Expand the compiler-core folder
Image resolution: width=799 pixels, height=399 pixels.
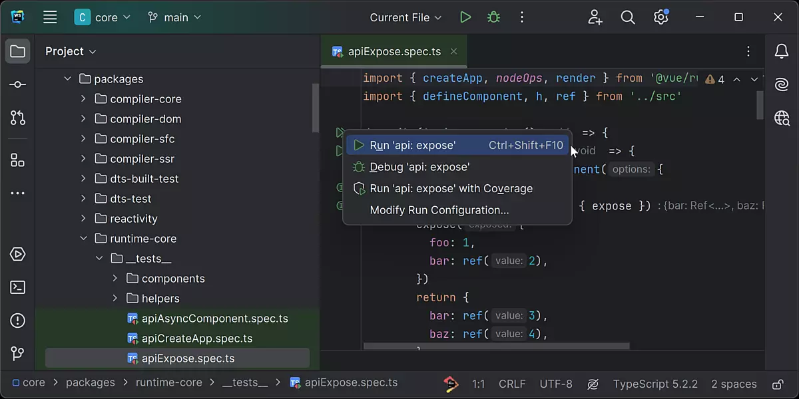click(x=83, y=99)
